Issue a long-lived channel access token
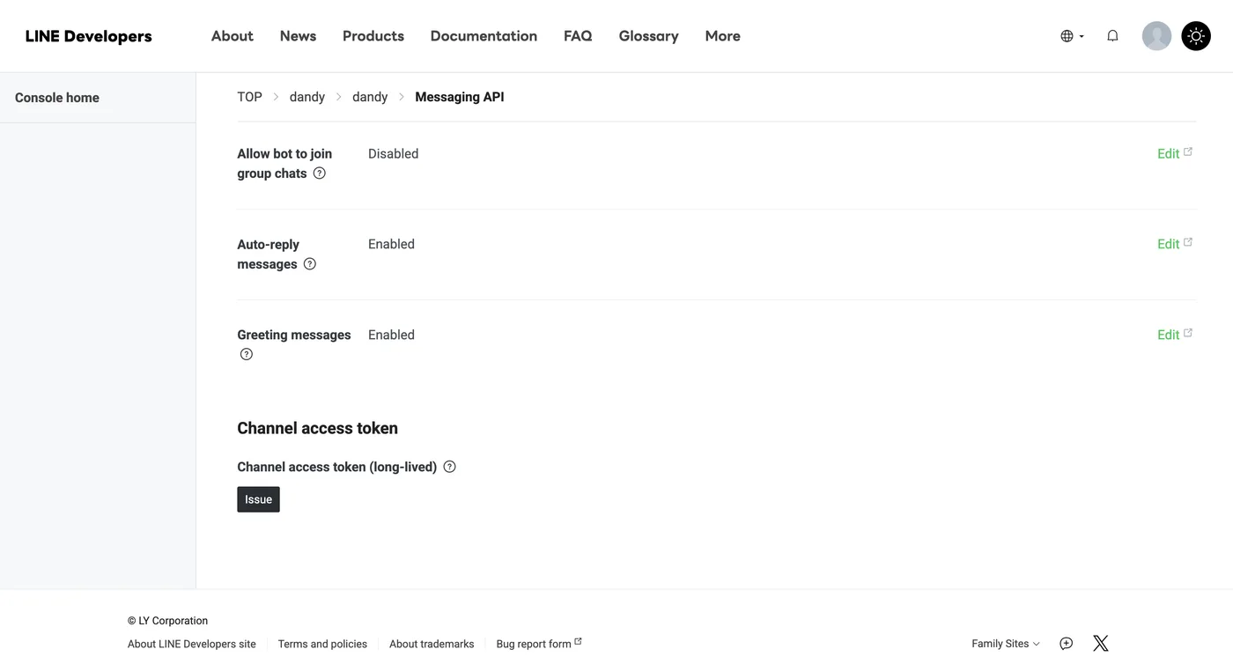Viewport: 1233px width, 664px height. click(258, 499)
